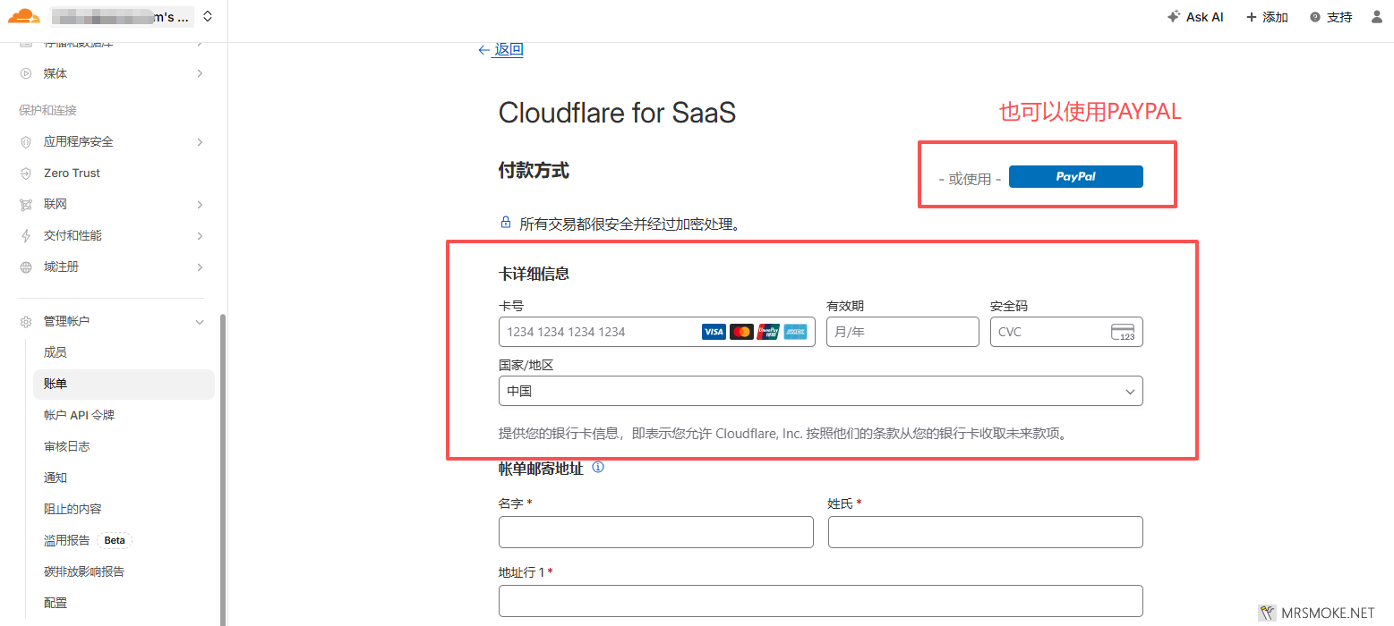Open 帐户 API 令牌 page
Image resolution: width=1394 pixels, height=626 pixels.
79,415
